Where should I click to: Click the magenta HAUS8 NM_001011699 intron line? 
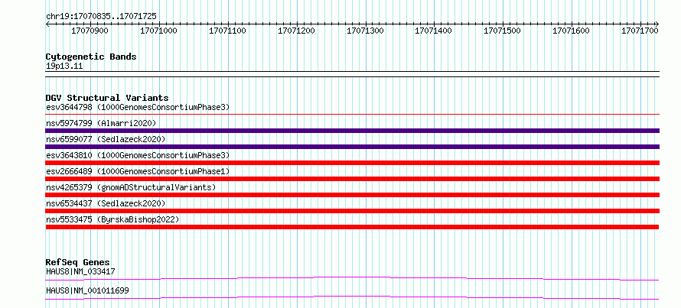point(352,297)
